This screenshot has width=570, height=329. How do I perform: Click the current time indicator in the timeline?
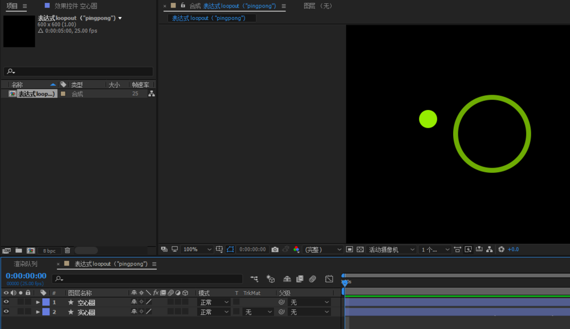pos(345,282)
